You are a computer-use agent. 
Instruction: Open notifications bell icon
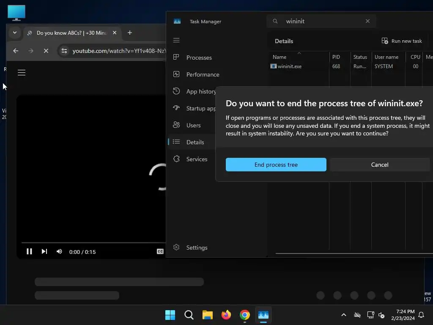click(421, 315)
